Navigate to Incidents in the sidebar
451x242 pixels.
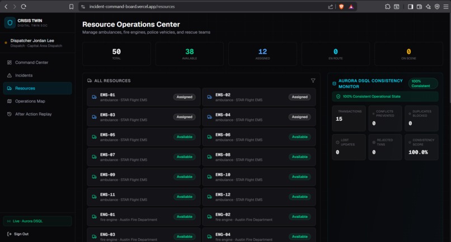click(x=37, y=75)
